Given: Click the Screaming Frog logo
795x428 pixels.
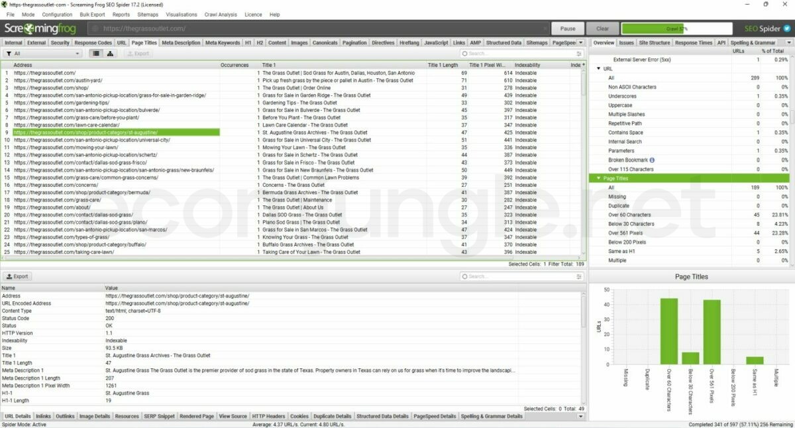Looking at the screenshot, I should pos(40,29).
